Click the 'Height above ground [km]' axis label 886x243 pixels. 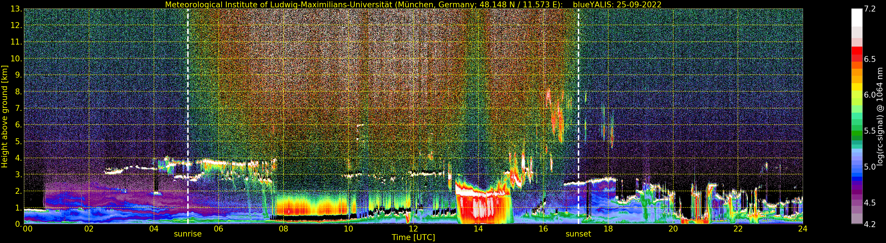click(x=4, y=116)
